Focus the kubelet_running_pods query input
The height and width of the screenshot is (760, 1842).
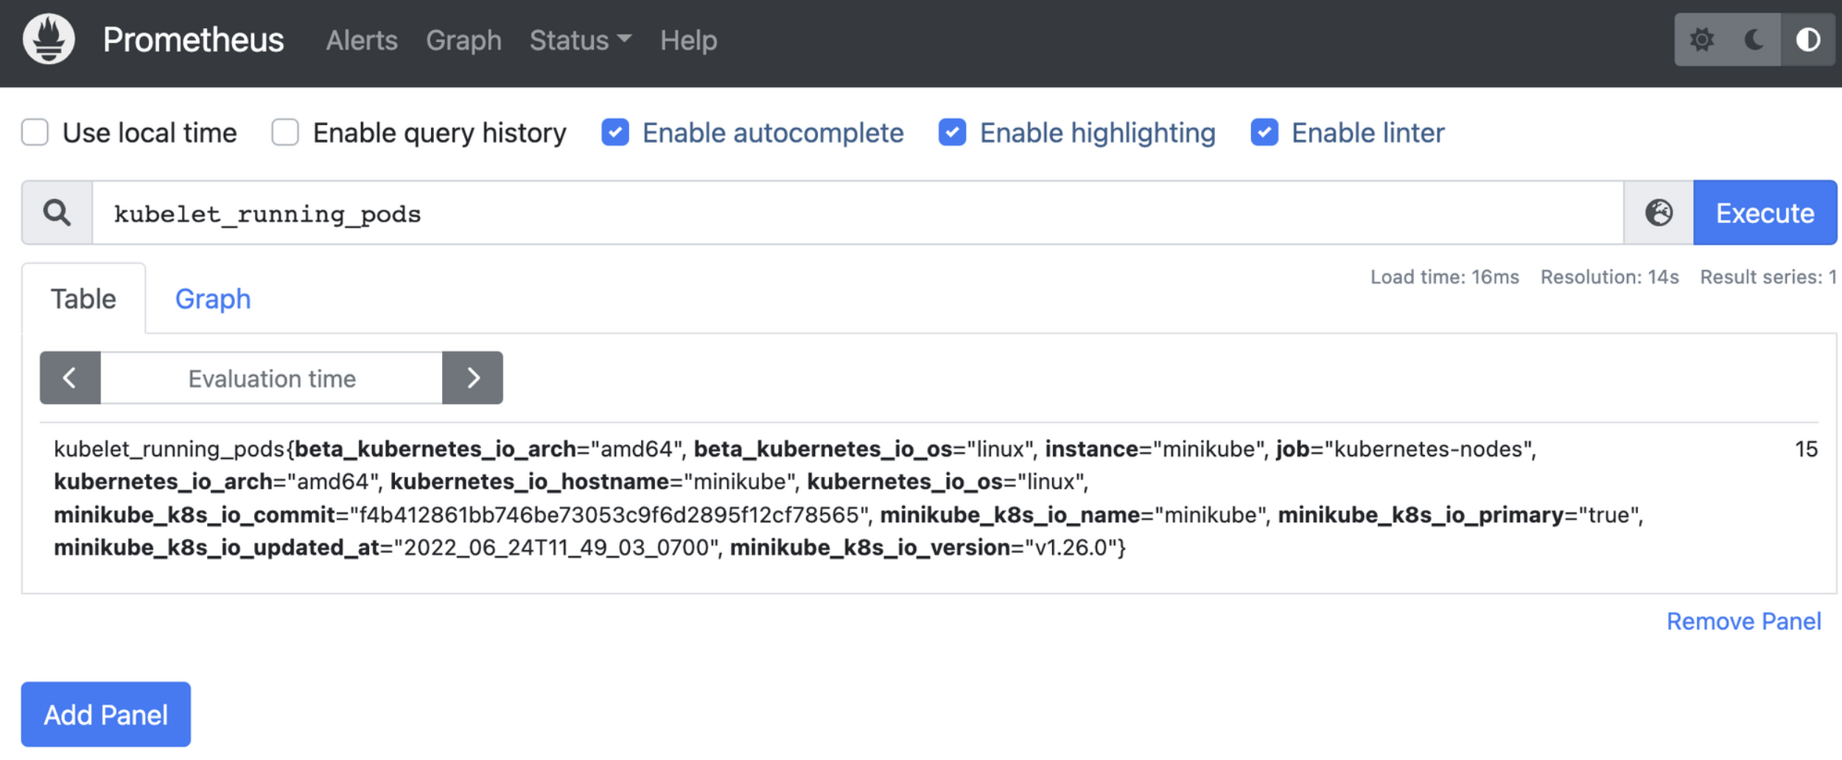(858, 213)
